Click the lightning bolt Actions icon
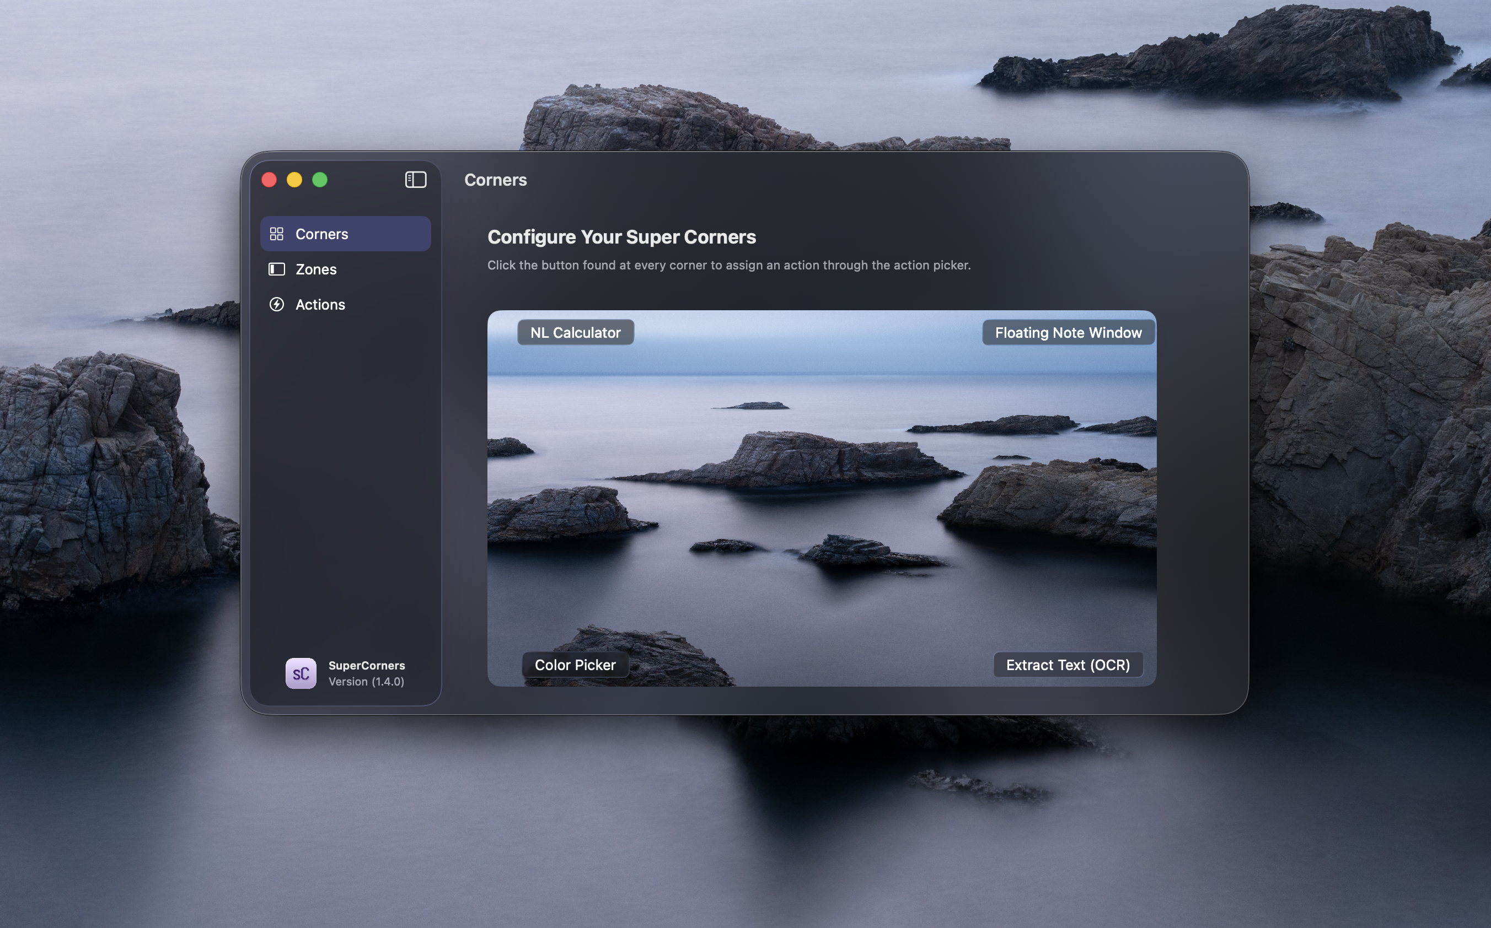The width and height of the screenshot is (1491, 928). click(x=276, y=304)
